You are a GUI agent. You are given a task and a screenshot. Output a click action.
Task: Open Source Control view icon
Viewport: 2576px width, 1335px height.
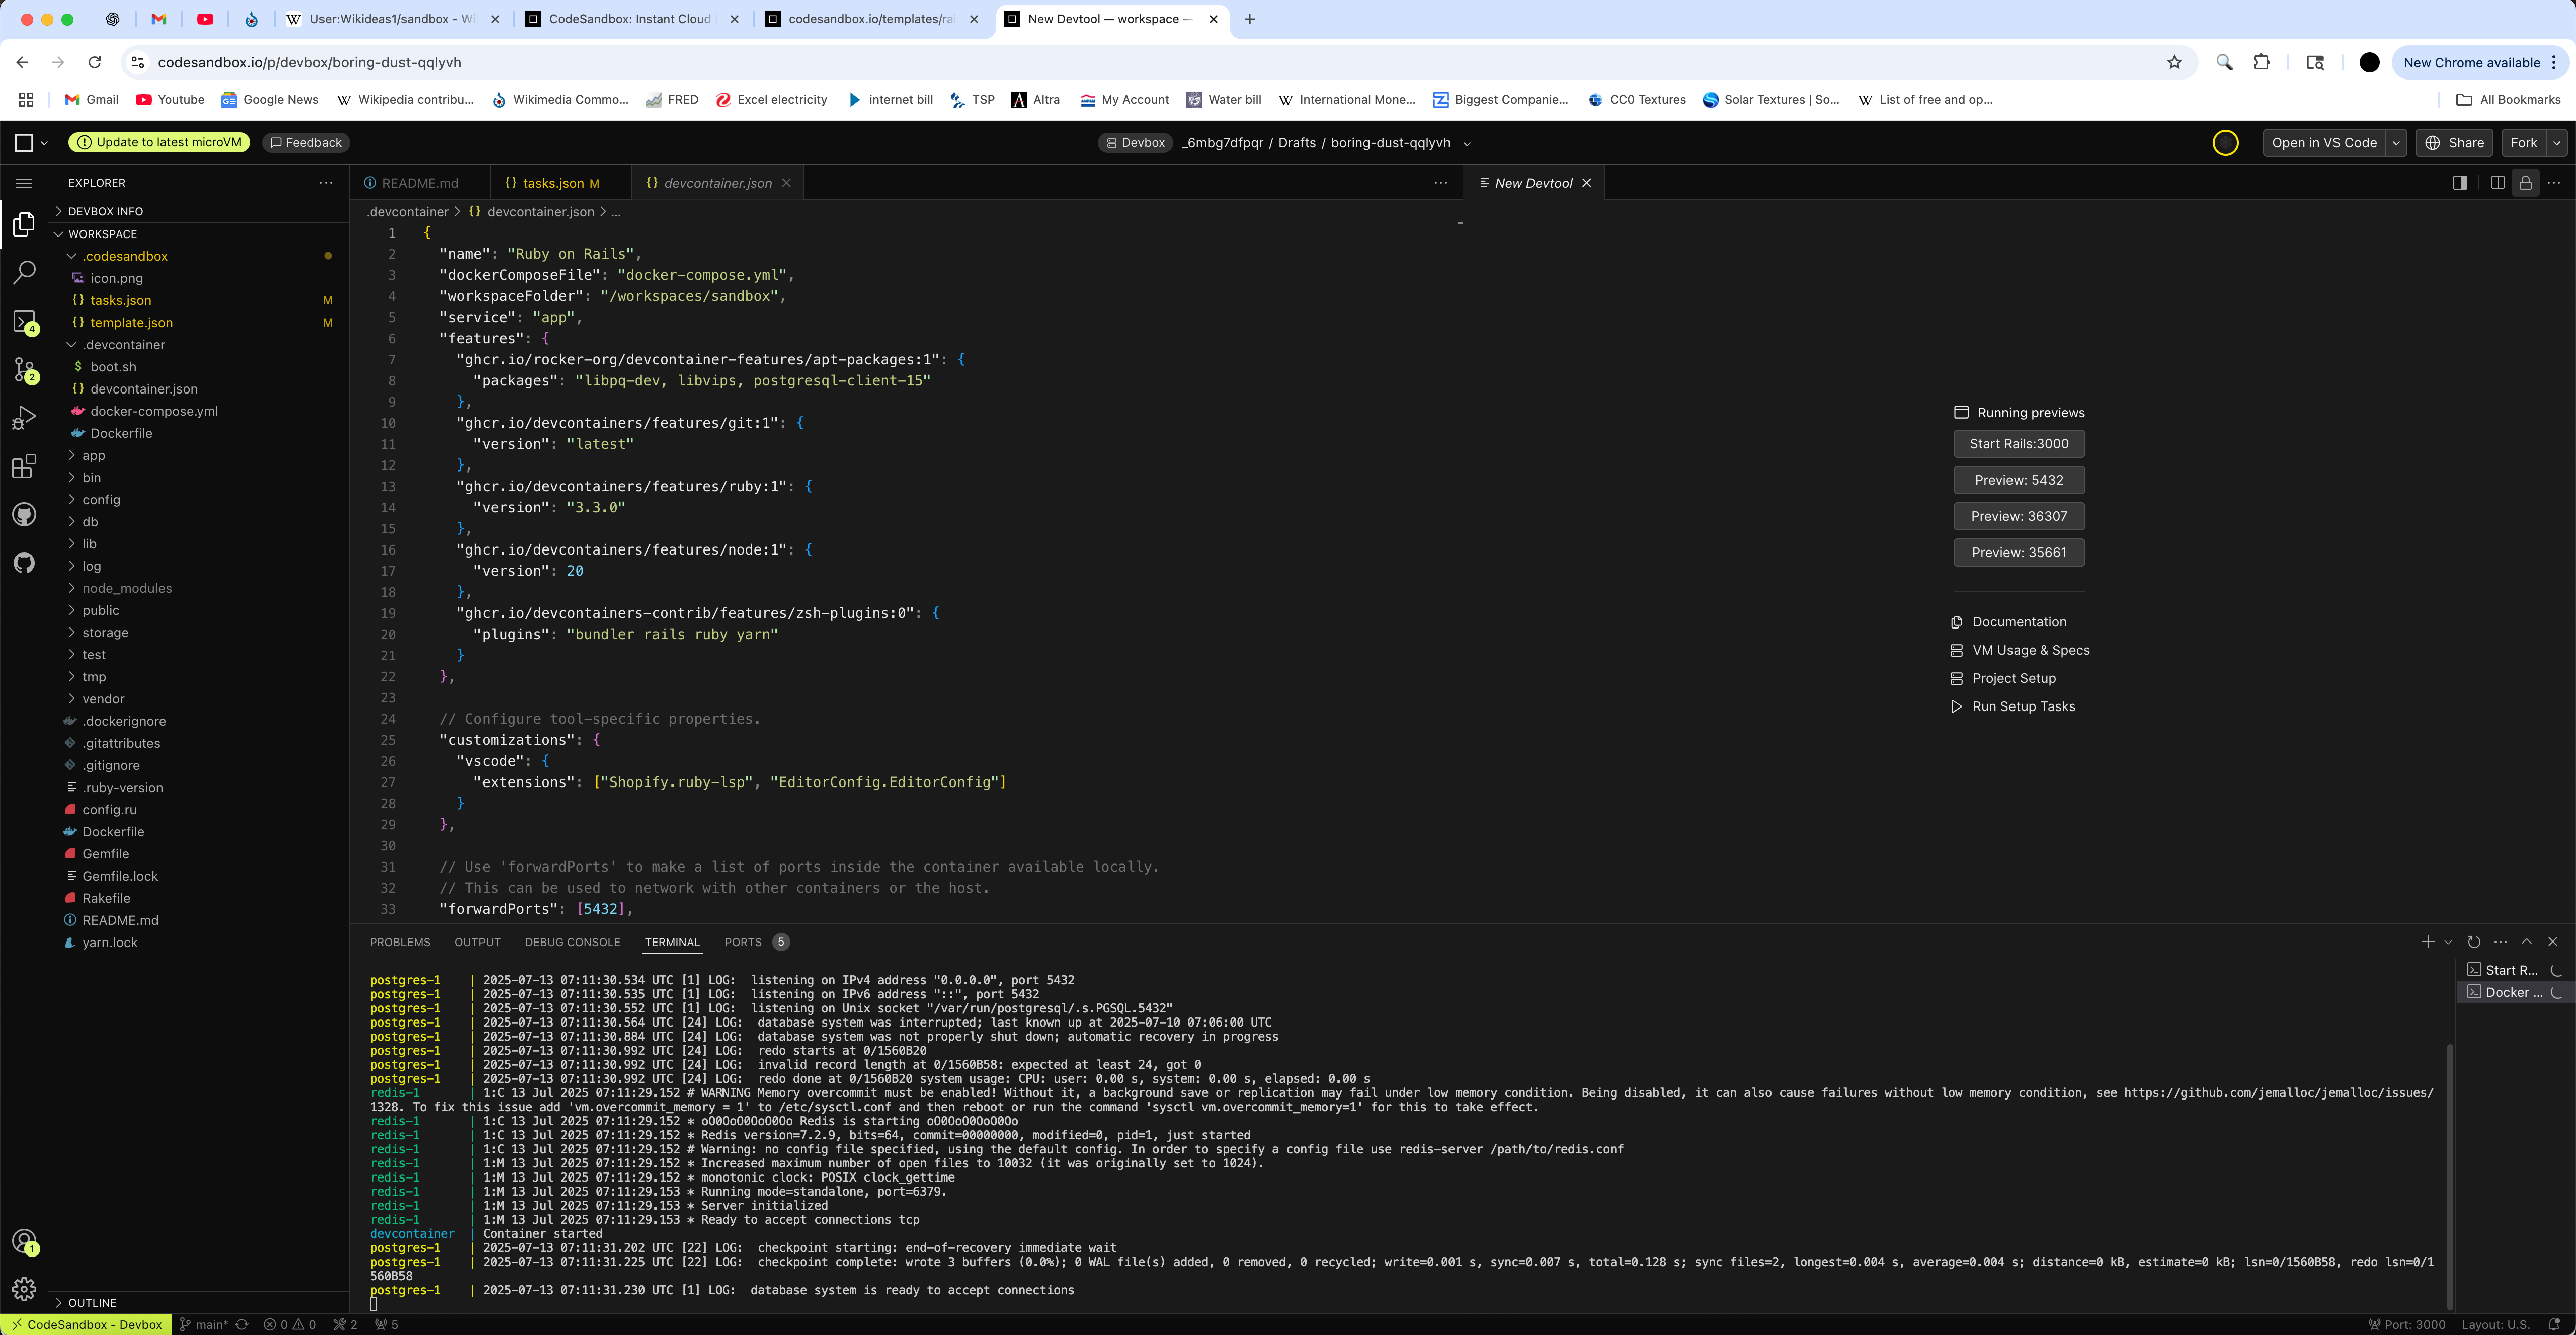click(x=24, y=370)
